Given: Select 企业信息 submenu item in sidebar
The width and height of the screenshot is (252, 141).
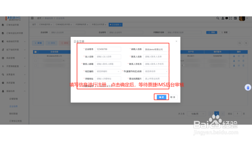Looking at the screenshot, I should 13,106.
